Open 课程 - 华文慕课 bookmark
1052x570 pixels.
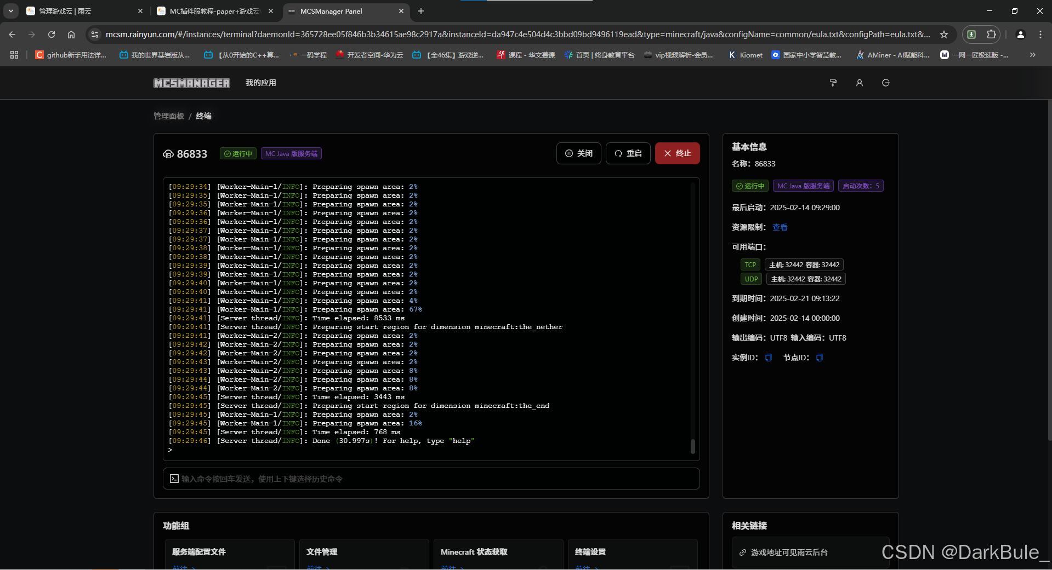click(x=526, y=55)
